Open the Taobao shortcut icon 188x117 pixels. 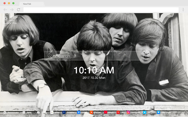click(x=91, y=112)
